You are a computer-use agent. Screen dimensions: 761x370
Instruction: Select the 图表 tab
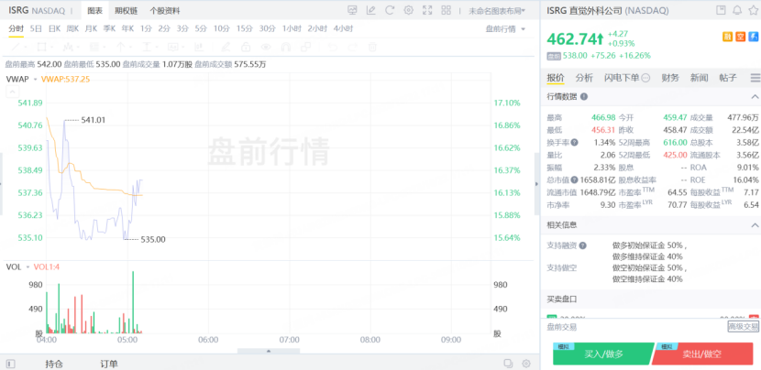click(95, 11)
